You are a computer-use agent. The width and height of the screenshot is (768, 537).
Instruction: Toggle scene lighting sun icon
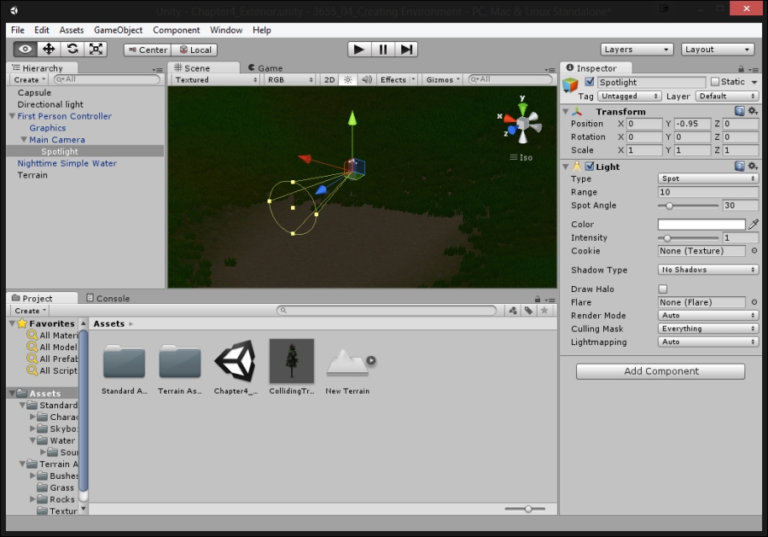348,80
